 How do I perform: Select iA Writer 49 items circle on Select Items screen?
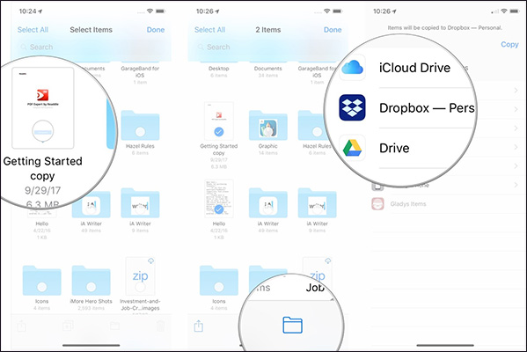91,209
